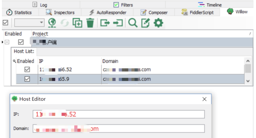
Task: Click the trash delete icon
Action: 90,23
